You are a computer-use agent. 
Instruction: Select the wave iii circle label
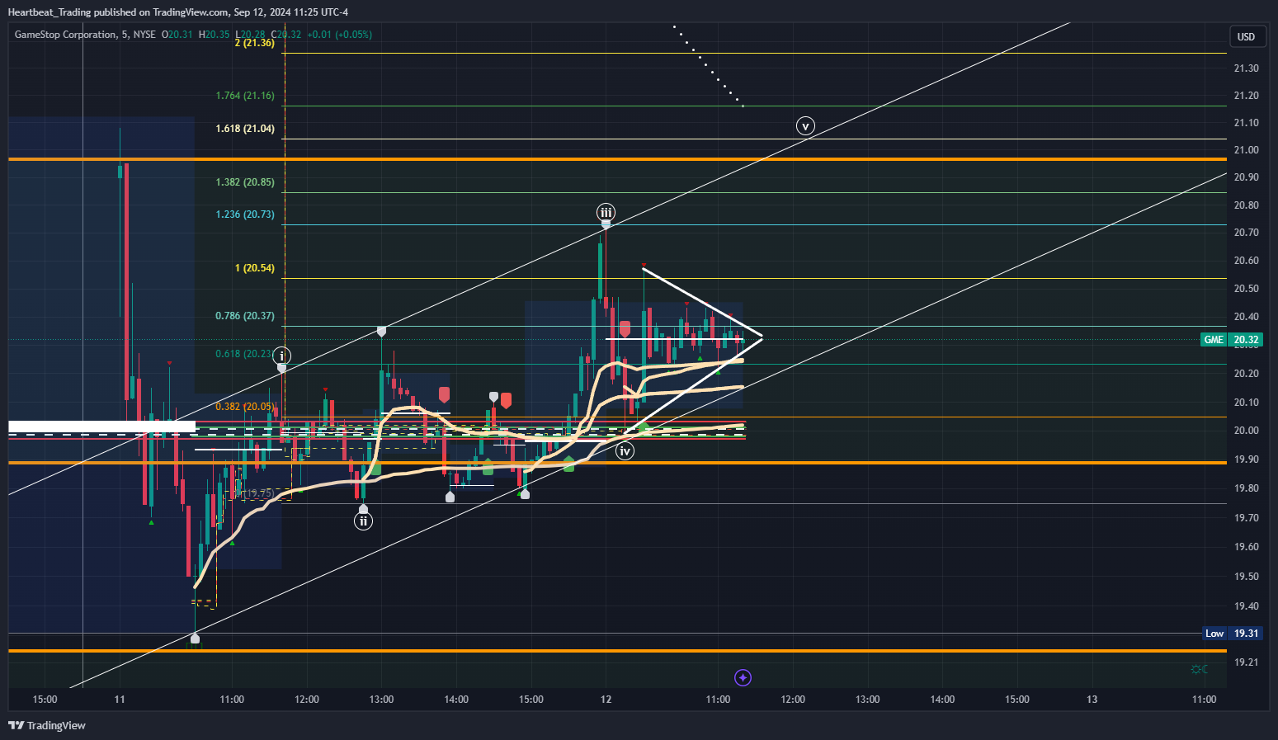click(606, 212)
